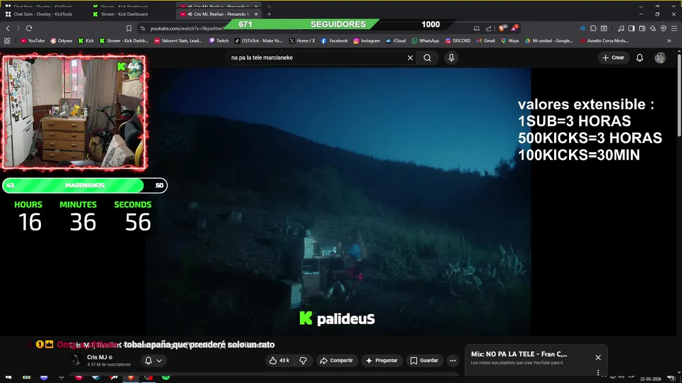Open the Brave Rewards triangle icon
Viewport: 682px width, 383px height.
pos(515,28)
